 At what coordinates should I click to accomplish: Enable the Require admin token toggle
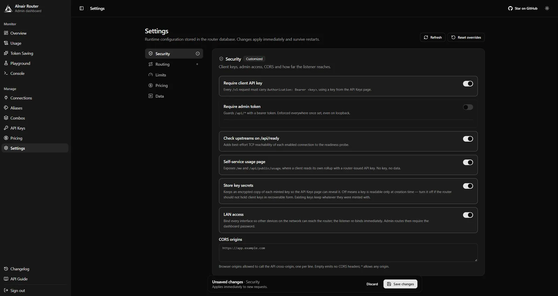tap(468, 107)
